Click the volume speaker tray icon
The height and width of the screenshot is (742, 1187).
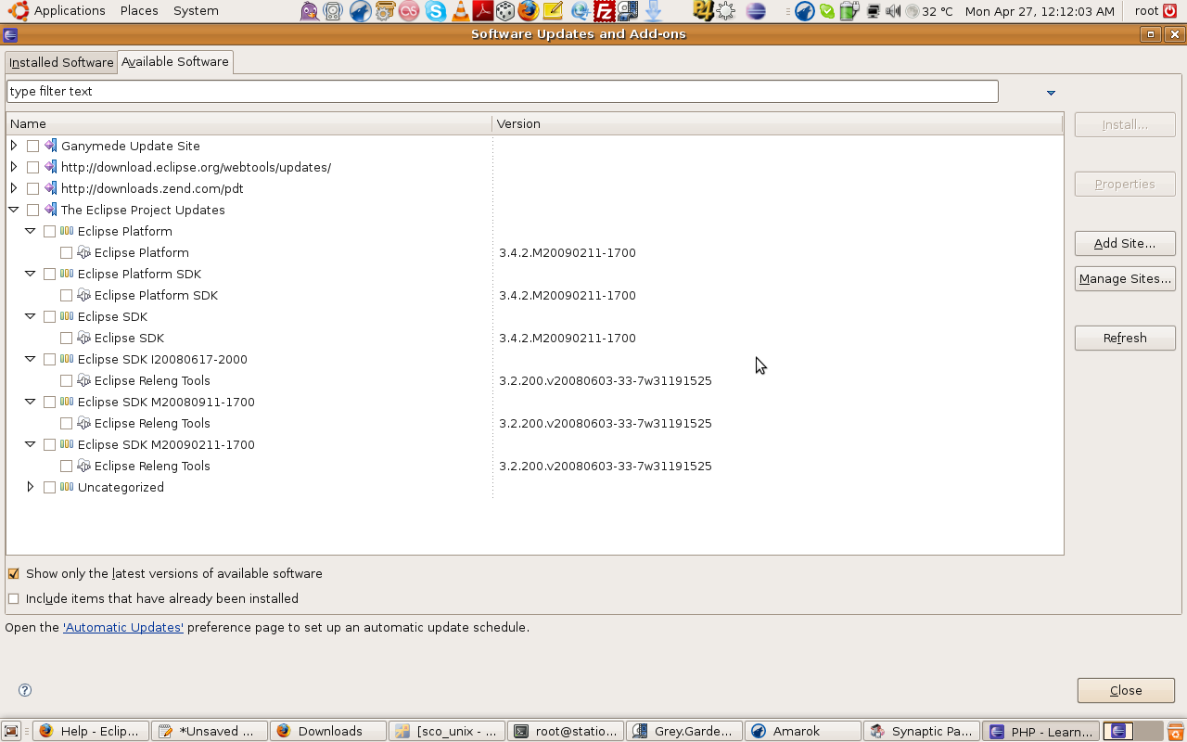[x=892, y=11]
